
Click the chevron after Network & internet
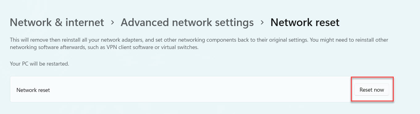(113, 22)
